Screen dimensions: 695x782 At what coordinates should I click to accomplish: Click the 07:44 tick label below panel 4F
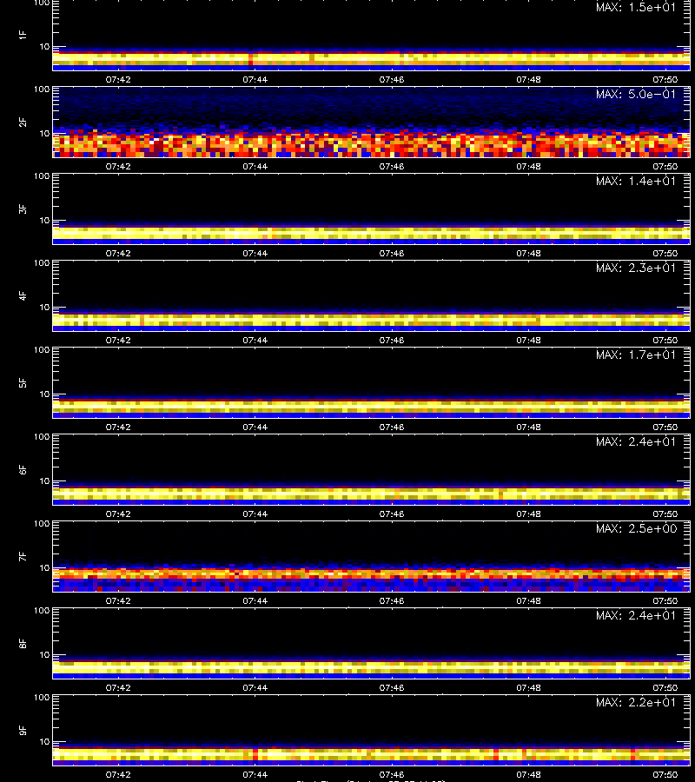(255, 340)
